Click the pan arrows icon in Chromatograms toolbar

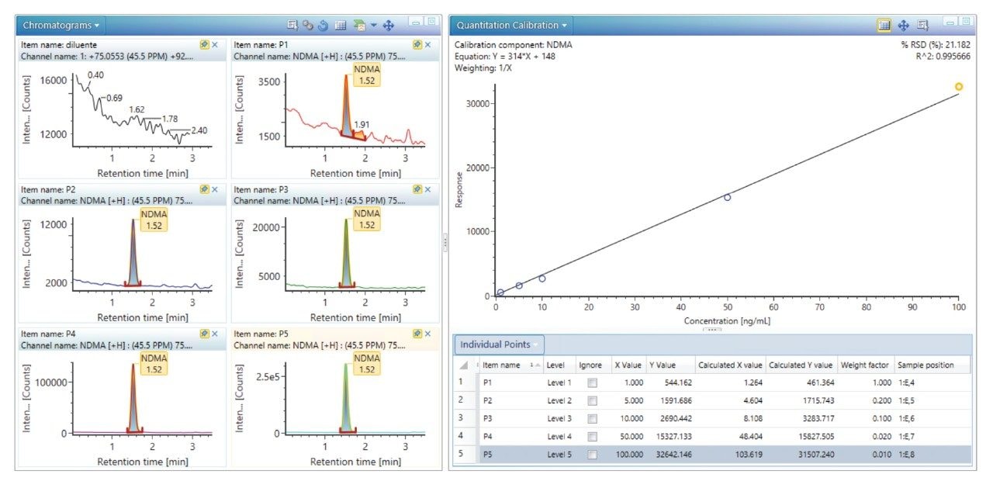pyautogui.click(x=389, y=25)
